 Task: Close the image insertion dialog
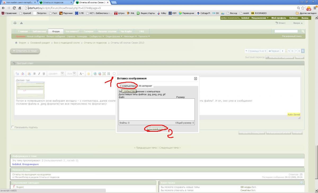[196, 78]
